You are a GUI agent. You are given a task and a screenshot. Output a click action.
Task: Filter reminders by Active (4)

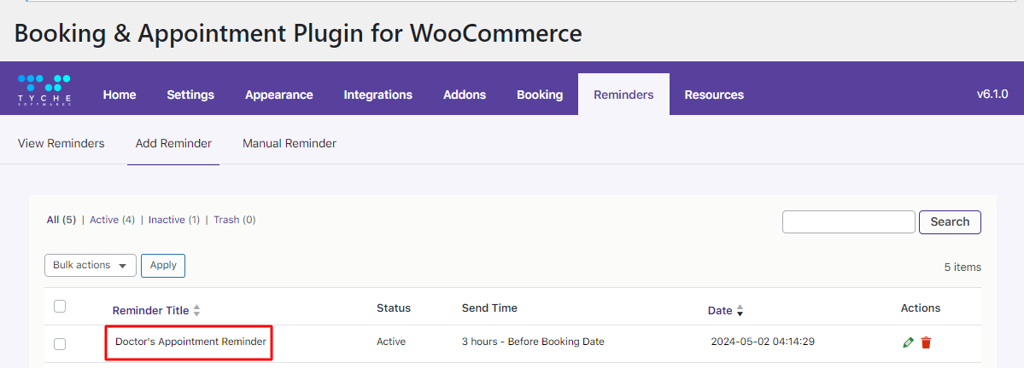click(113, 220)
